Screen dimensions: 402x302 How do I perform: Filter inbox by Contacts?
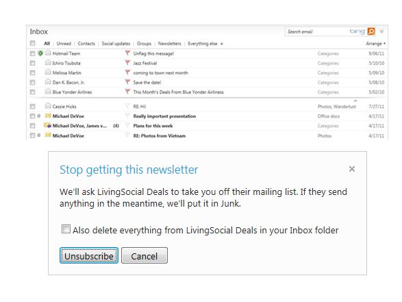pos(86,43)
